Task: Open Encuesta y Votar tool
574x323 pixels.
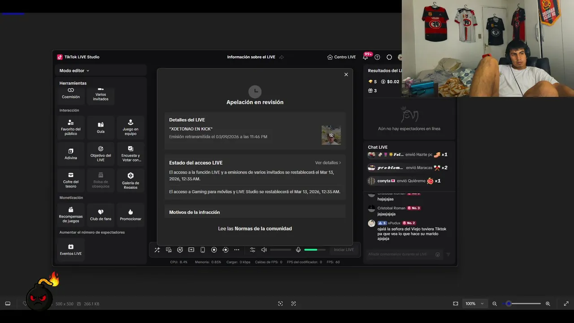Action: 130,154
